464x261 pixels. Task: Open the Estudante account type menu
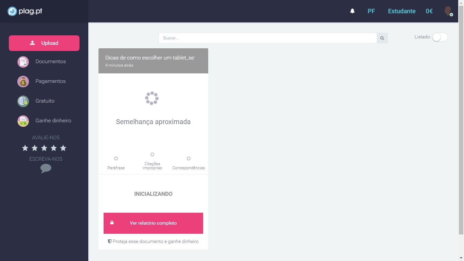point(401,11)
